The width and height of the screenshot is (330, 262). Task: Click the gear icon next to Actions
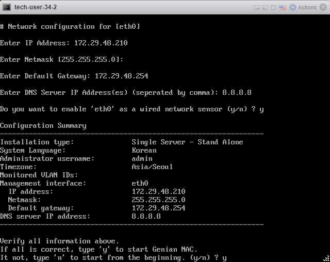[x=293, y=7]
